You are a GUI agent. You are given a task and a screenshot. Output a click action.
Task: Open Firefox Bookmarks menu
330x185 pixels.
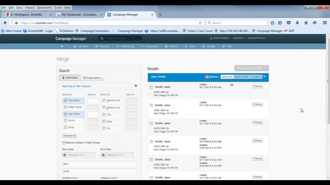click(x=45, y=8)
